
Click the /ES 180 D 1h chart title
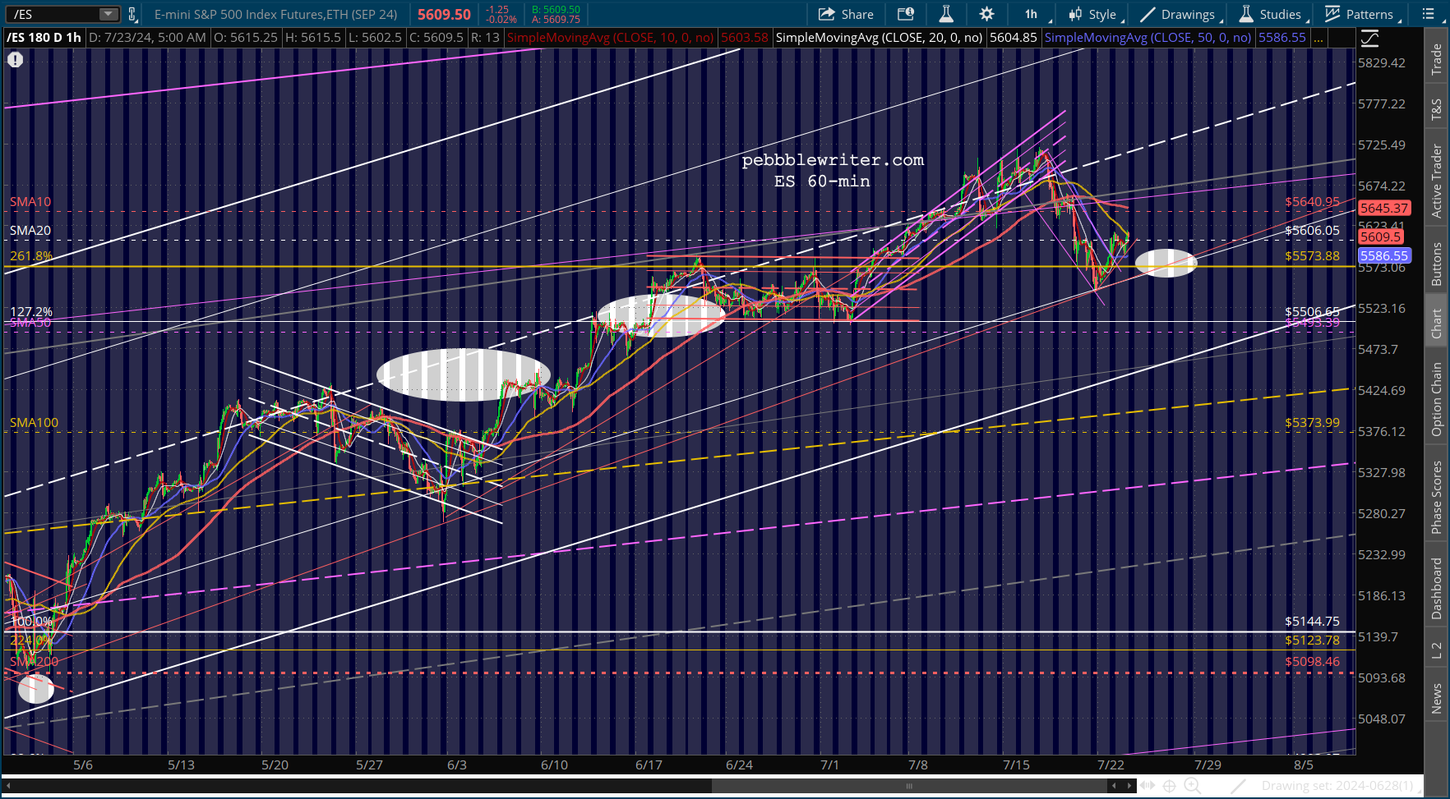[44, 38]
